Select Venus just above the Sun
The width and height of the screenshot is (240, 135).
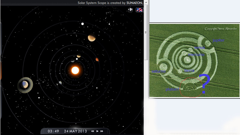pyautogui.click(x=79, y=56)
